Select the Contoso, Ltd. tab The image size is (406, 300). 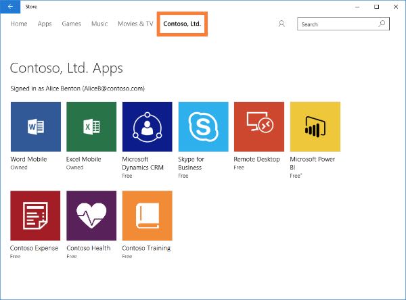click(182, 24)
